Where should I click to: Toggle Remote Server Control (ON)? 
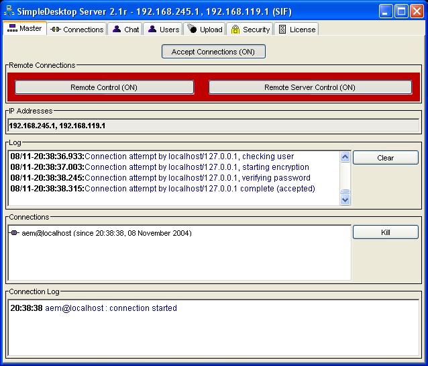tap(310, 87)
